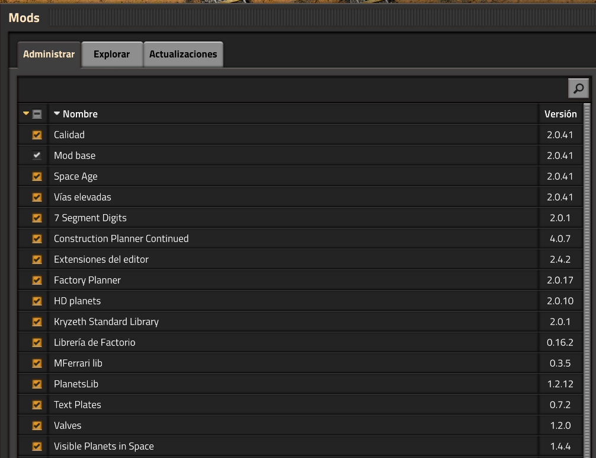This screenshot has width=596, height=458.
Task: Uncheck the HD planets mod
Action: pos(37,301)
